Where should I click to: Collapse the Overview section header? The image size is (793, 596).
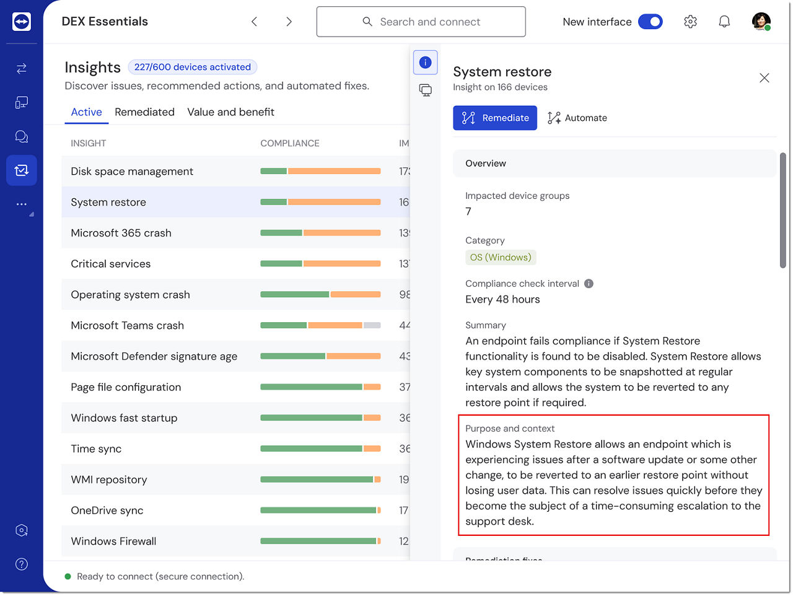tap(614, 164)
